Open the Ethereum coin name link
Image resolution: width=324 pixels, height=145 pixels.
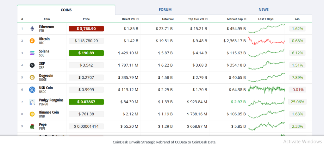point(47,27)
